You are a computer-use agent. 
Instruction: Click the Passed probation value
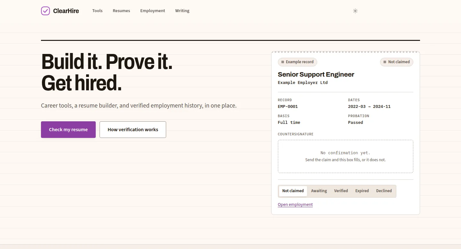pyautogui.click(x=356, y=123)
